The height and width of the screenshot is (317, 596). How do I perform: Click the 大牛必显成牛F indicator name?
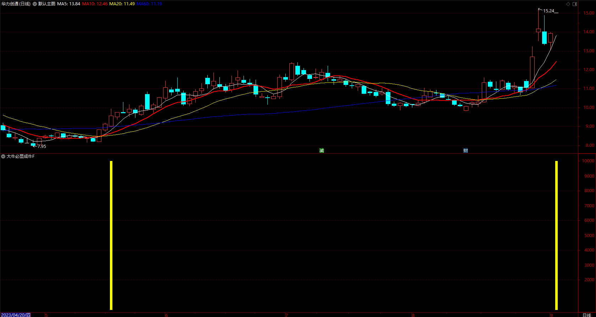21,156
